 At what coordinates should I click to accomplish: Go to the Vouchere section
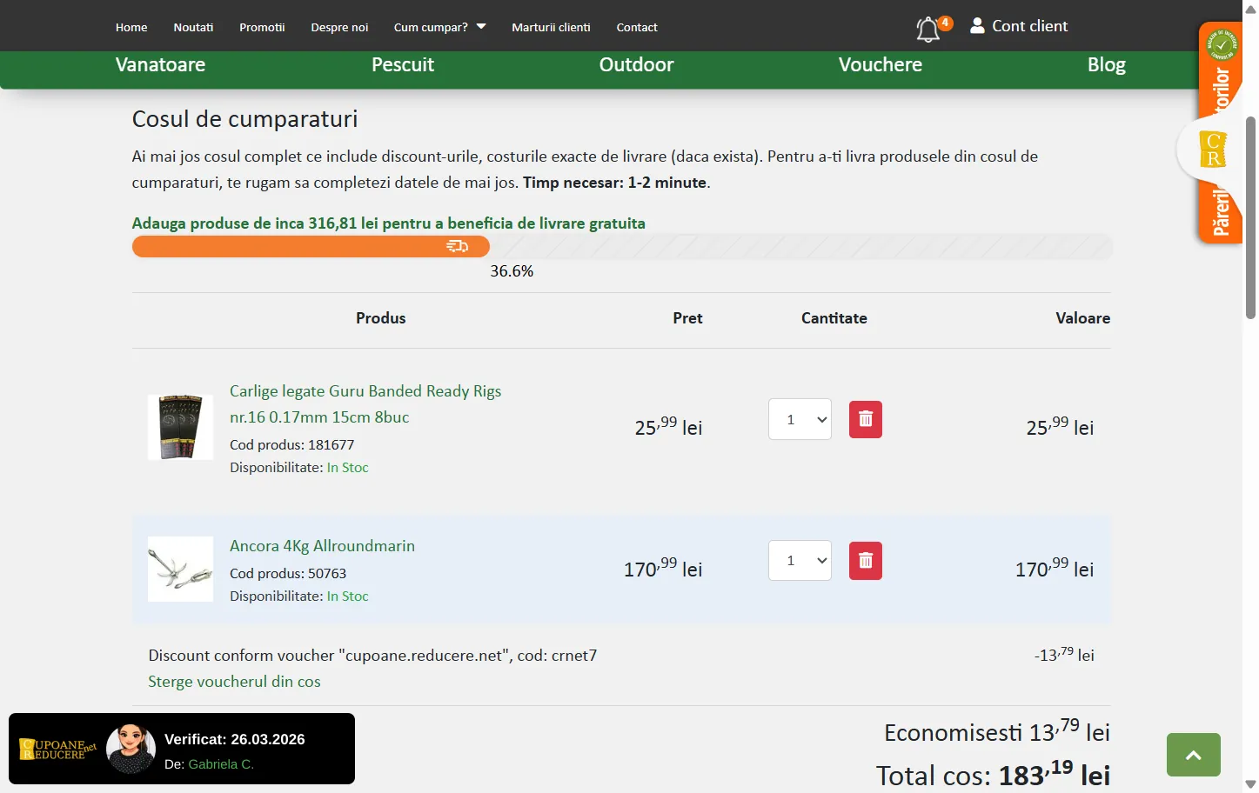pos(880,65)
